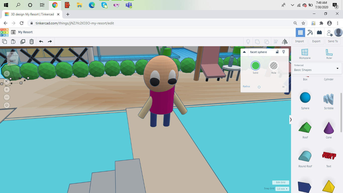Toggle perspective/orthographic view
The width and height of the screenshot is (343, 193).
coord(7,105)
